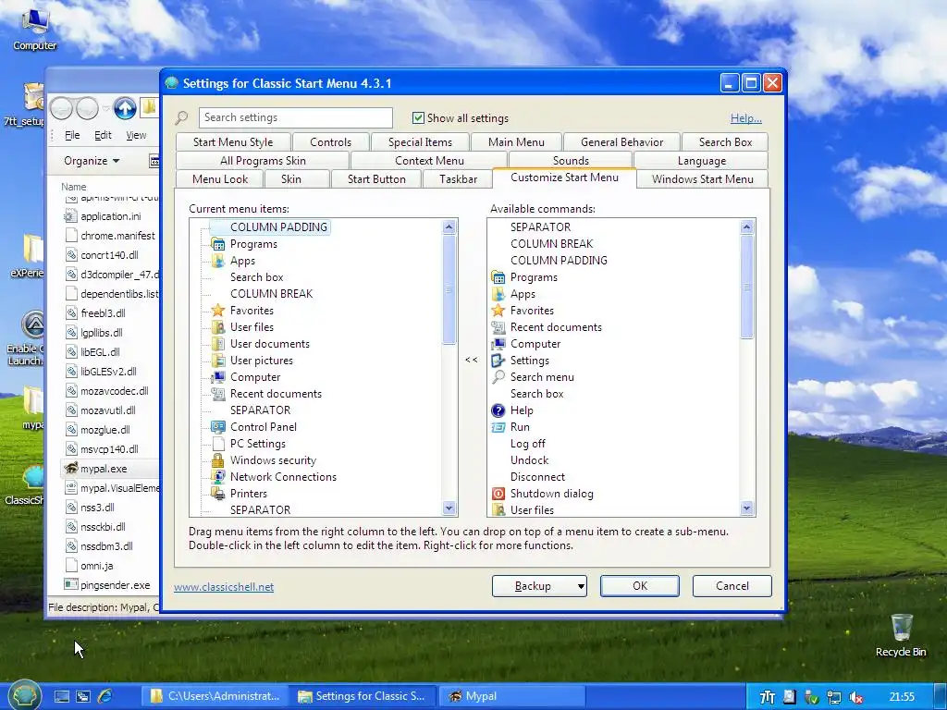
Task: Click the taskbar clock showing 21:55
Action: click(901, 697)
